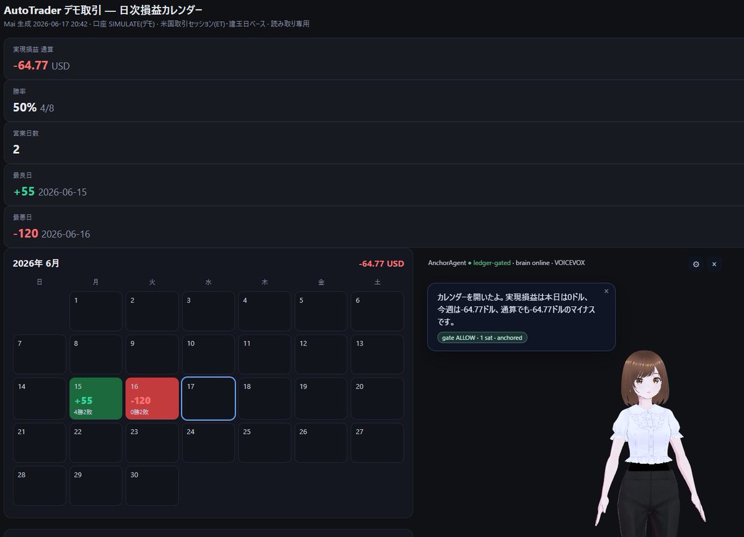Viewport: 744px width, 537px height.
Task: Select calendar day 3
Action: click(208, 311)
